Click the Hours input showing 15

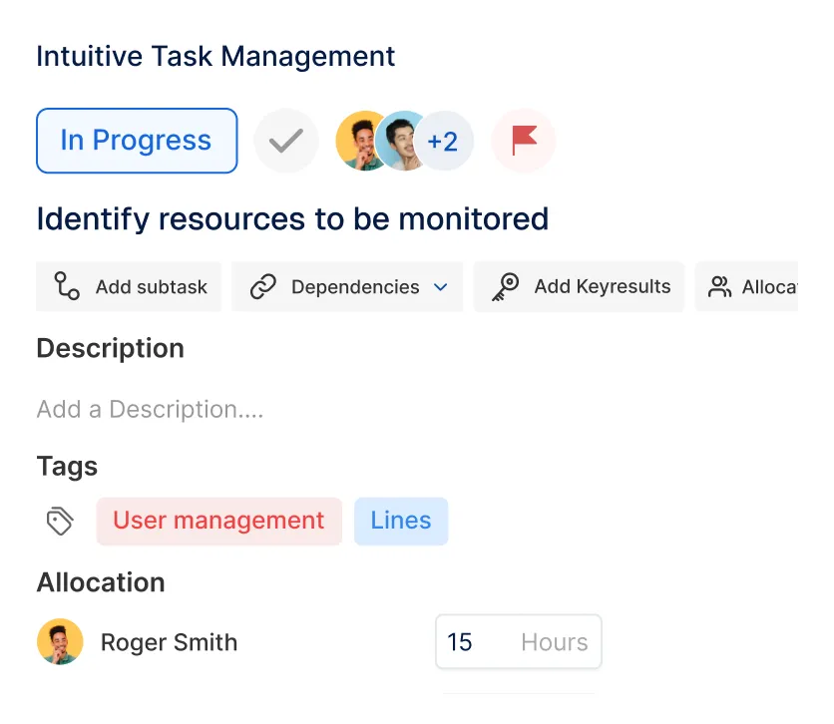[x=518, y=641]
